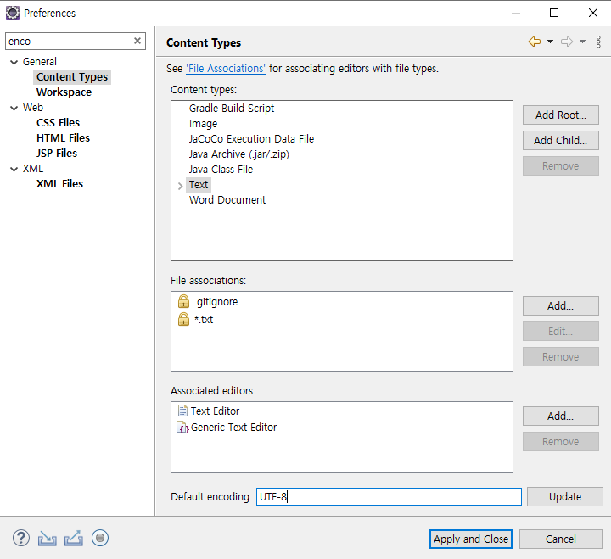Image resolution: width=611 pixels, height=559 pixels.
Task: Open the CSS Files preference page
Action: [58, 122]
